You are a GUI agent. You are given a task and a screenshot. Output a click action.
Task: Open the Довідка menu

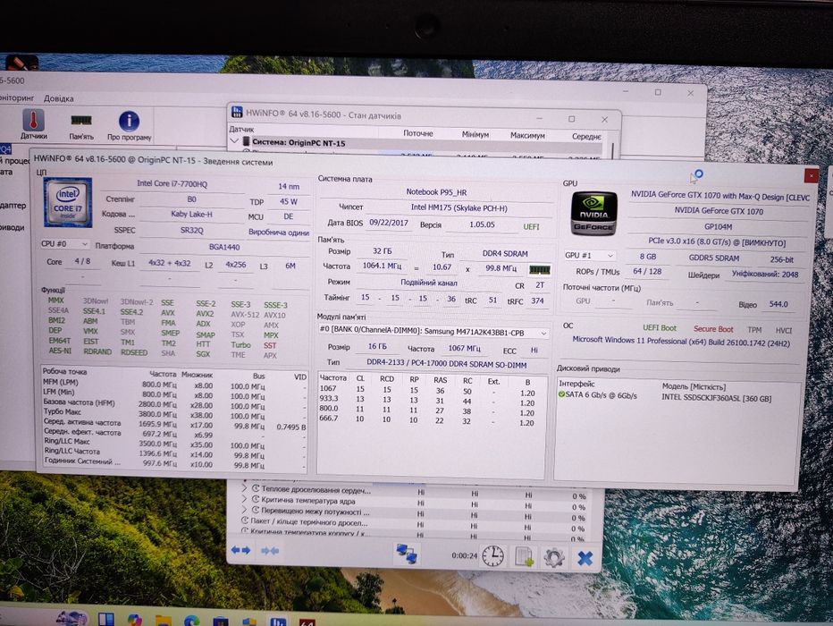click(58, 98)
